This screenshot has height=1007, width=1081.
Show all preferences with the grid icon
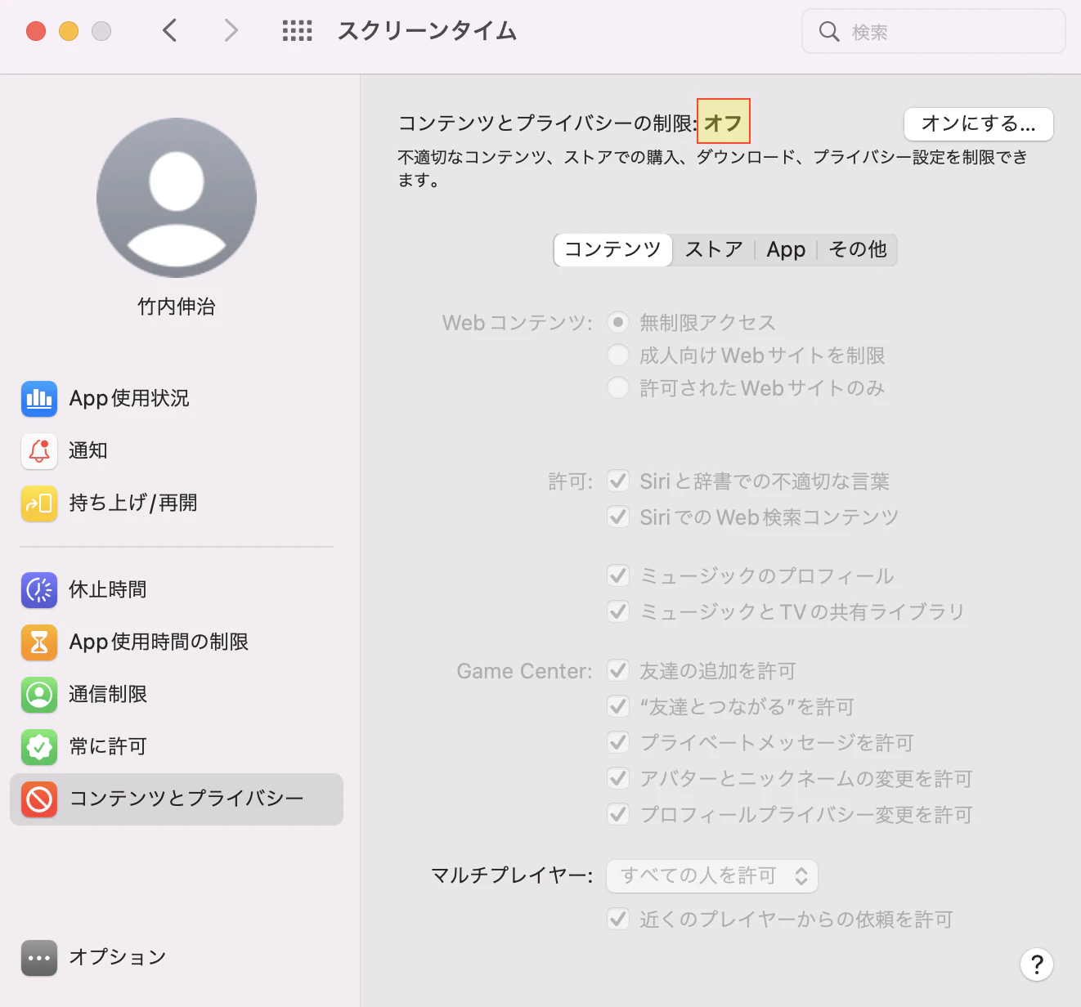coord(297,31)
